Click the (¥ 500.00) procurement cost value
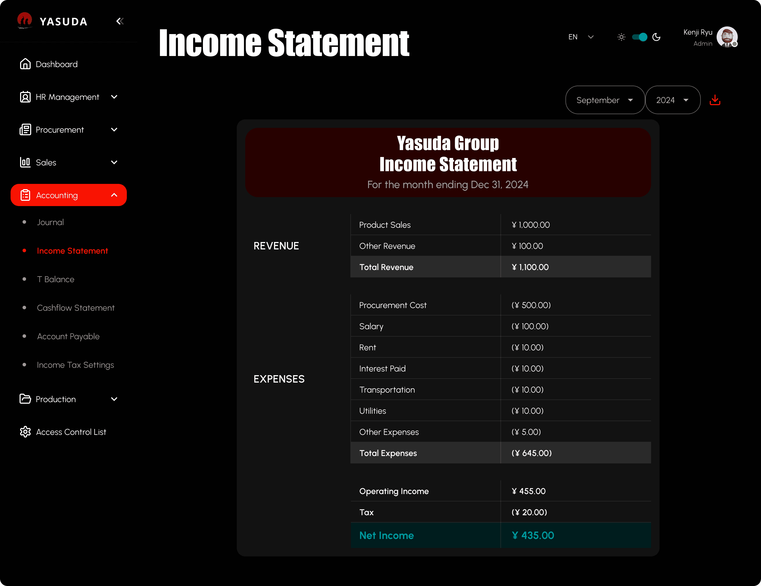761x586 pixels. (x=531, y=305)
